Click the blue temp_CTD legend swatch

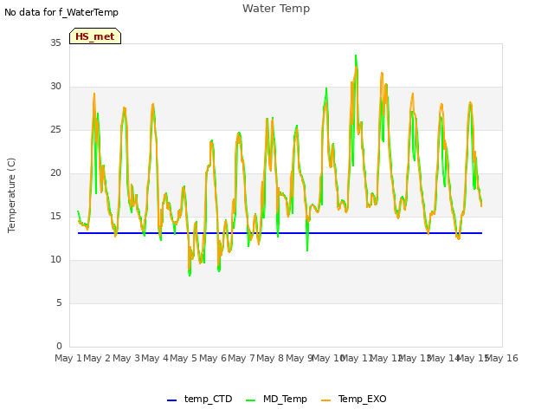171,400
